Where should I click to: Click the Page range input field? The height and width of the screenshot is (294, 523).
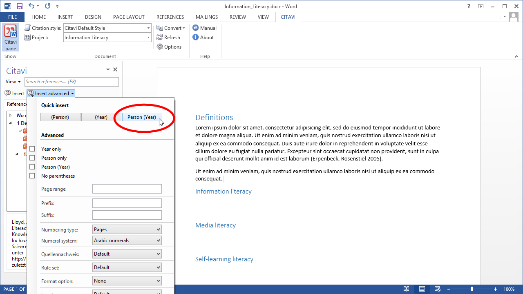[127, 189]
